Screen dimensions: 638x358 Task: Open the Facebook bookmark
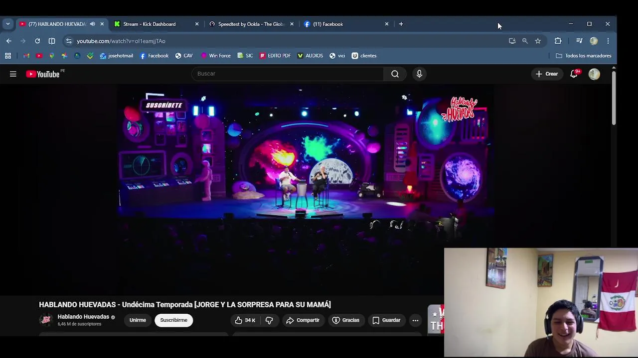(x=154, y=56)
